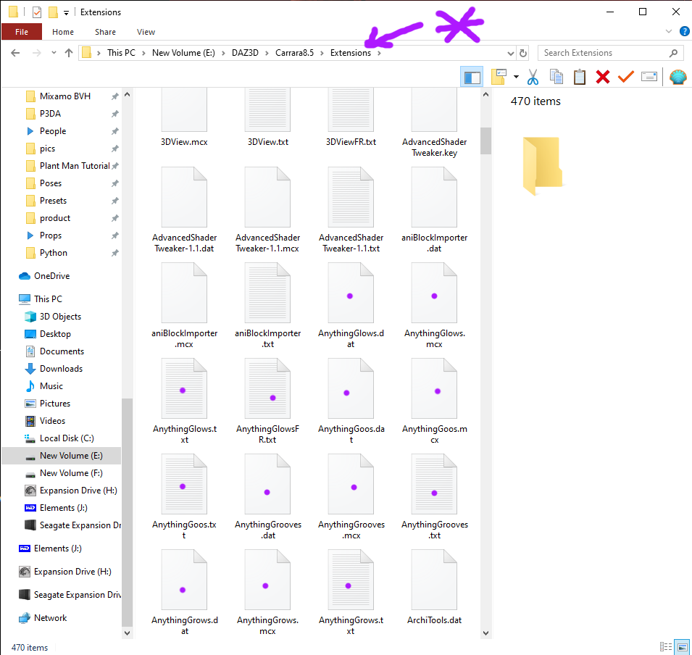Click the scissors Cut icon
This screenshot has height=655, width=692.
pos(533,77)
